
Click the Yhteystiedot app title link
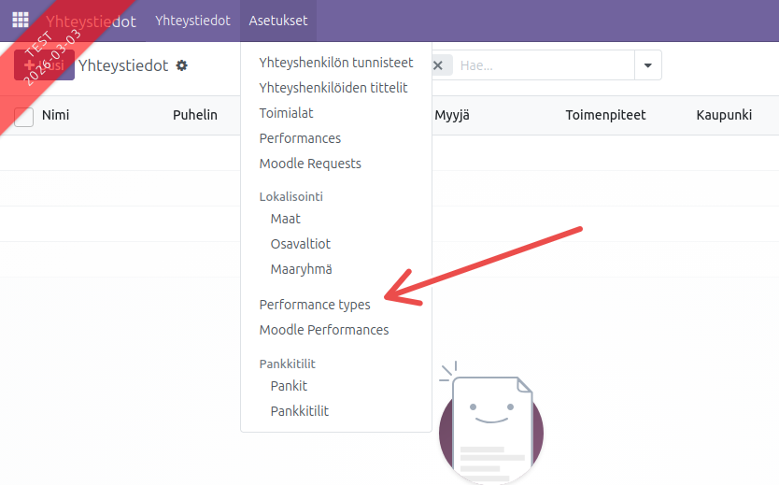pyautogui.click(x=92, y=21)
